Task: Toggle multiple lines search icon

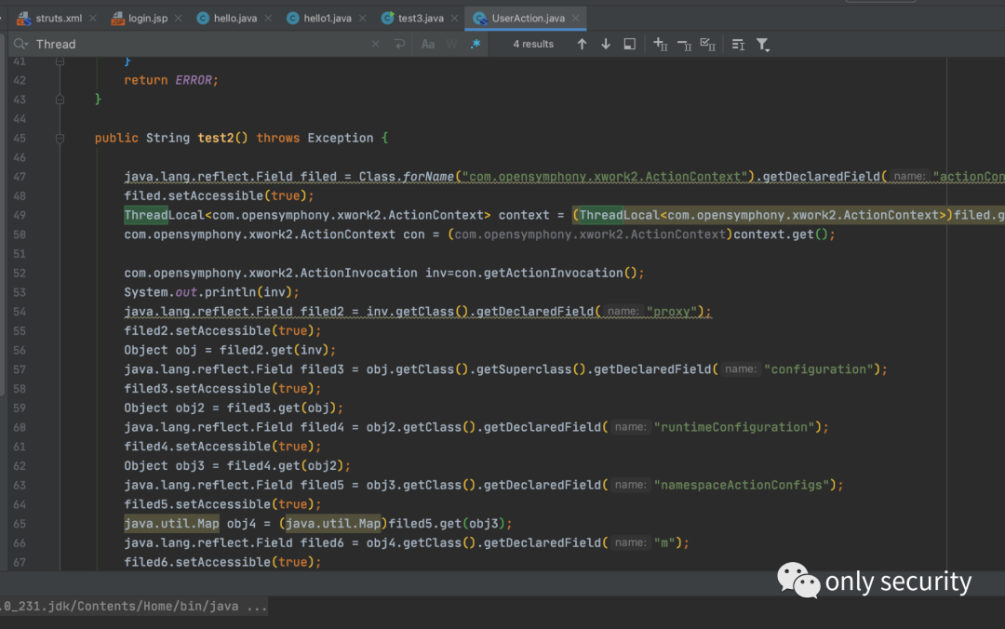Action: (738, 45)
